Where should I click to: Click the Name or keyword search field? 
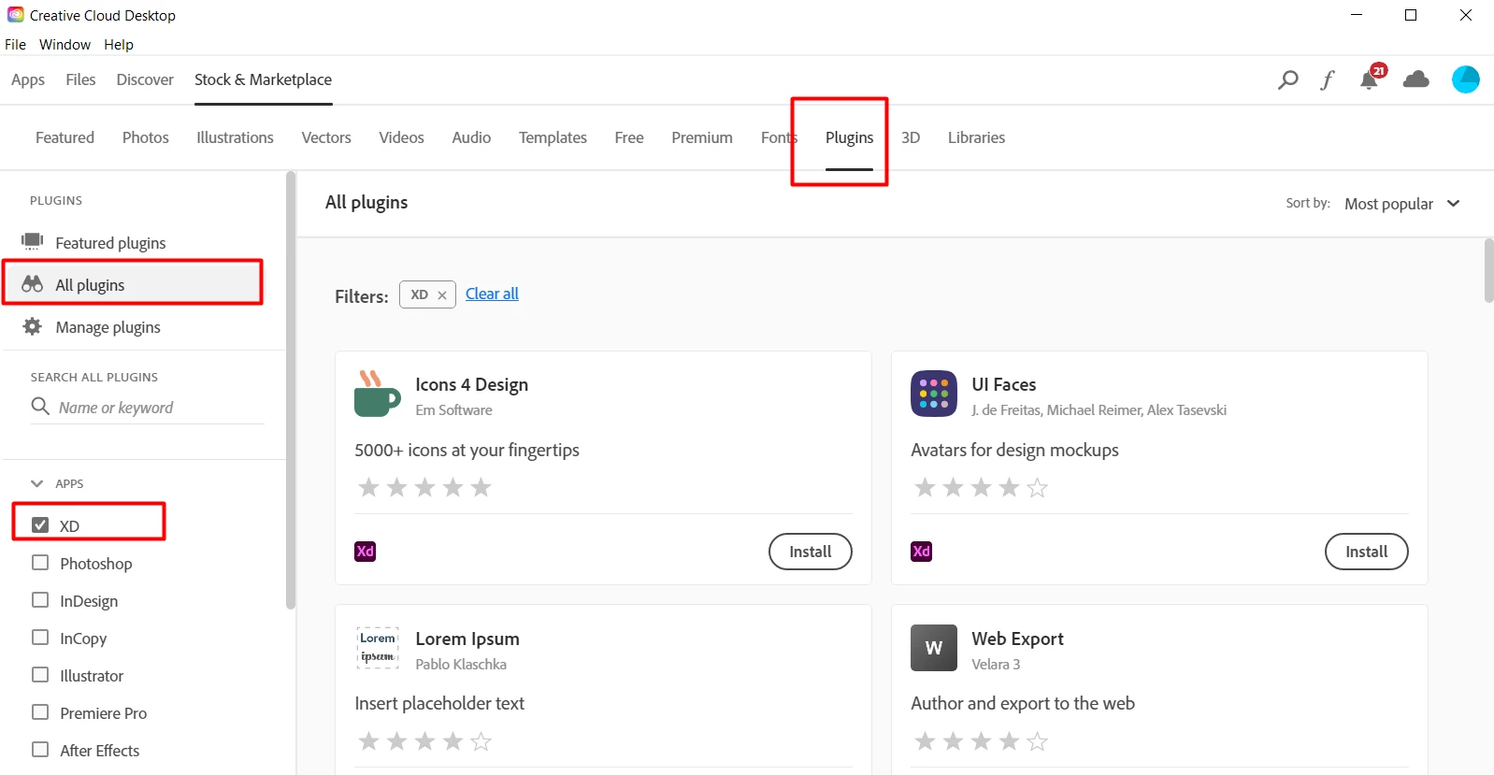point(148,408)
